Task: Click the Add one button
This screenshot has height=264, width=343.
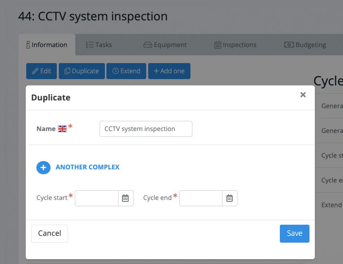Action: [169, 71]
